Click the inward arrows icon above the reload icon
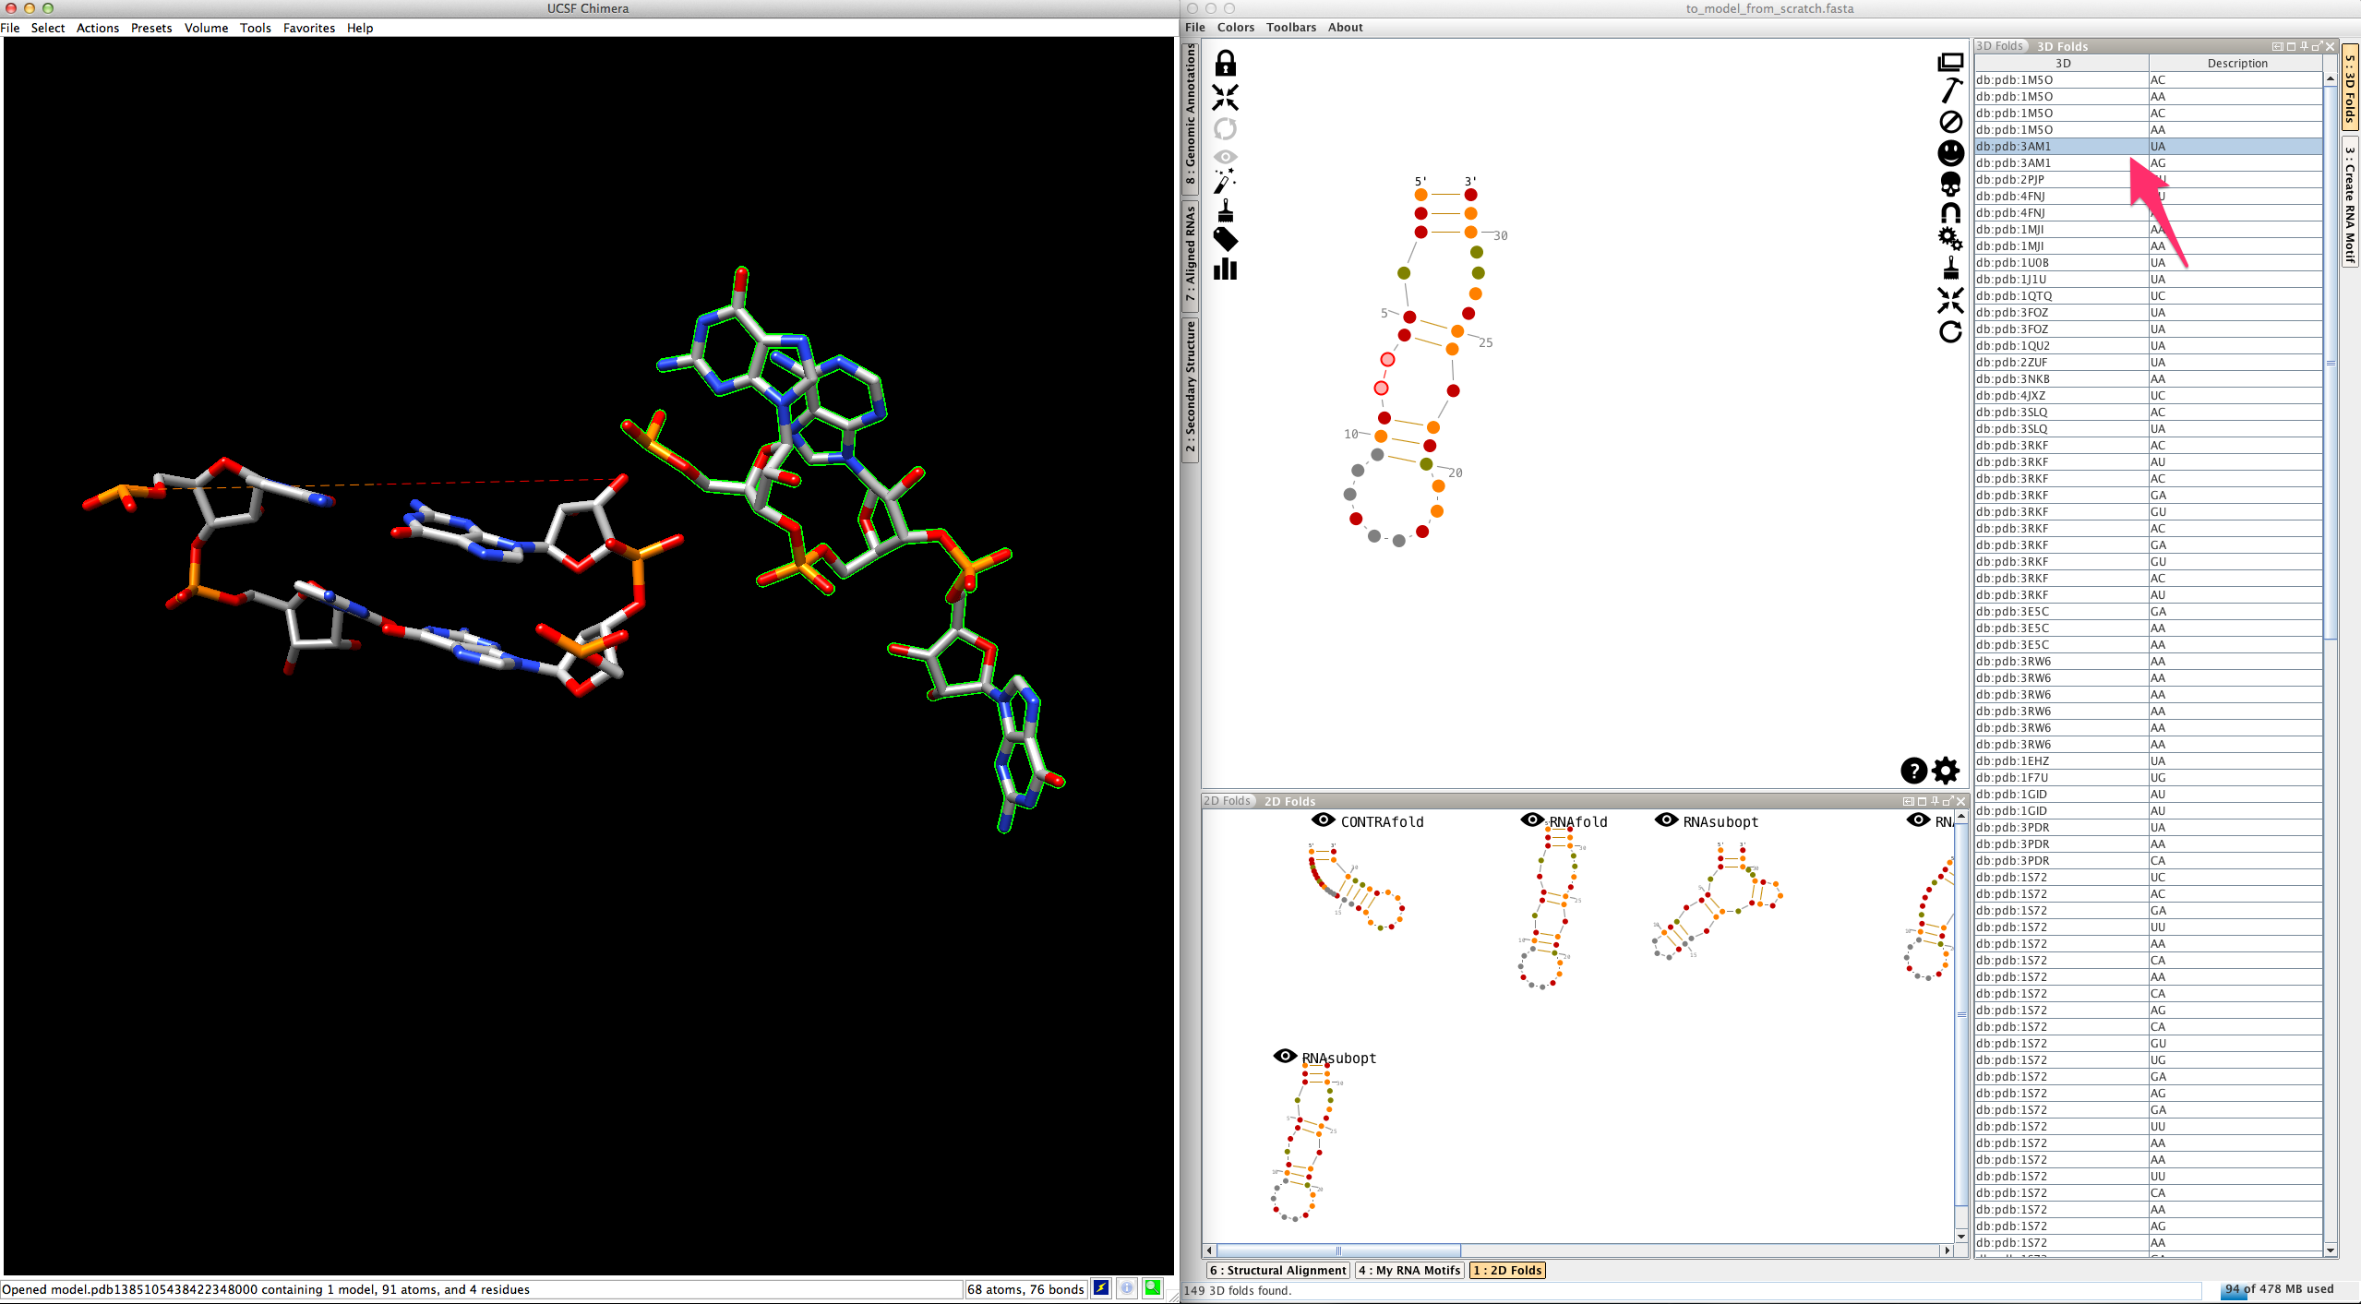Image resolution: width=2361 pixels, height=1304 pixels. point(1949,300)
